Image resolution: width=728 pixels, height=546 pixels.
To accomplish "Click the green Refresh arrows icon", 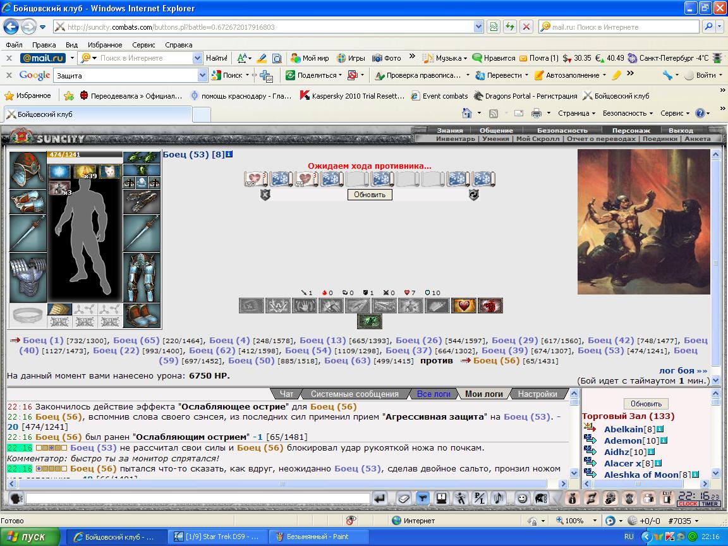I will coord(510,27).
